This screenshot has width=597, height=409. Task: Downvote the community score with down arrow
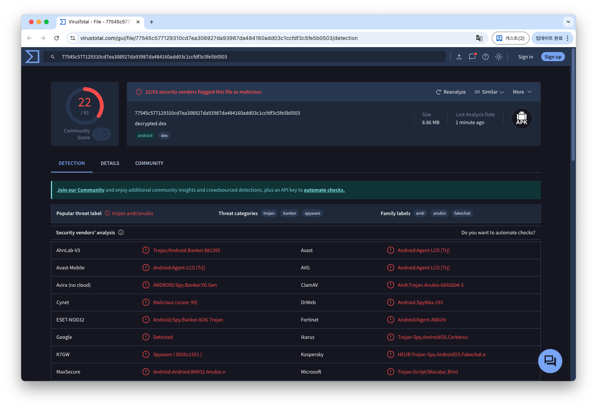pos(106,137)
